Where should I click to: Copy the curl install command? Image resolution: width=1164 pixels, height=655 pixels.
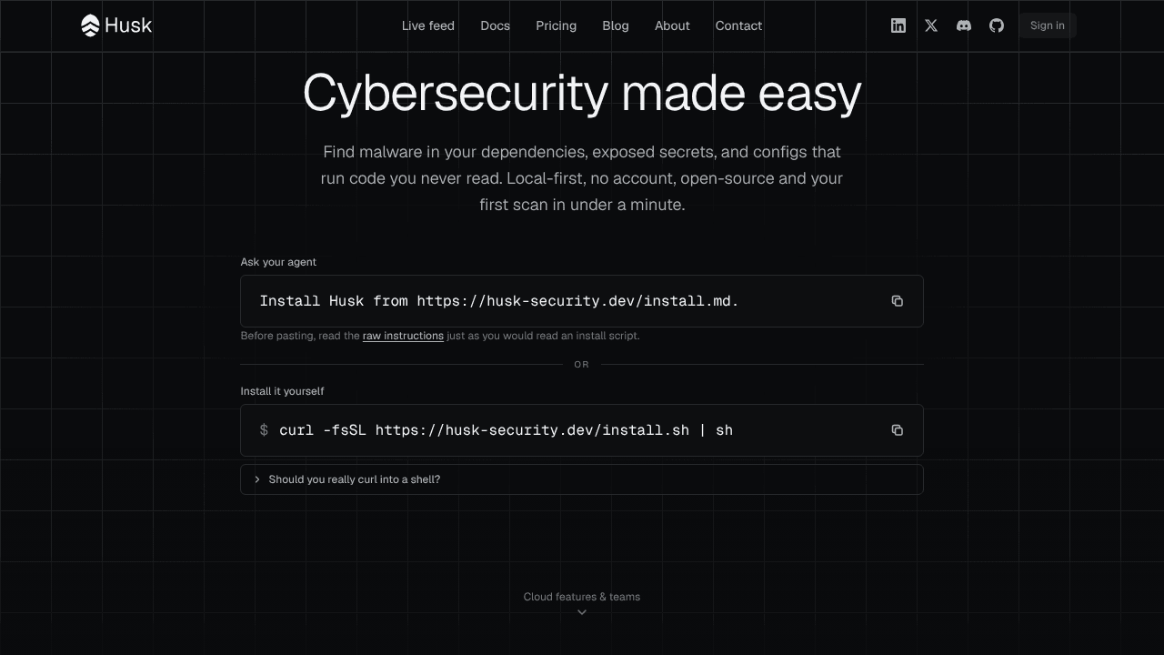tap(898, 430)
